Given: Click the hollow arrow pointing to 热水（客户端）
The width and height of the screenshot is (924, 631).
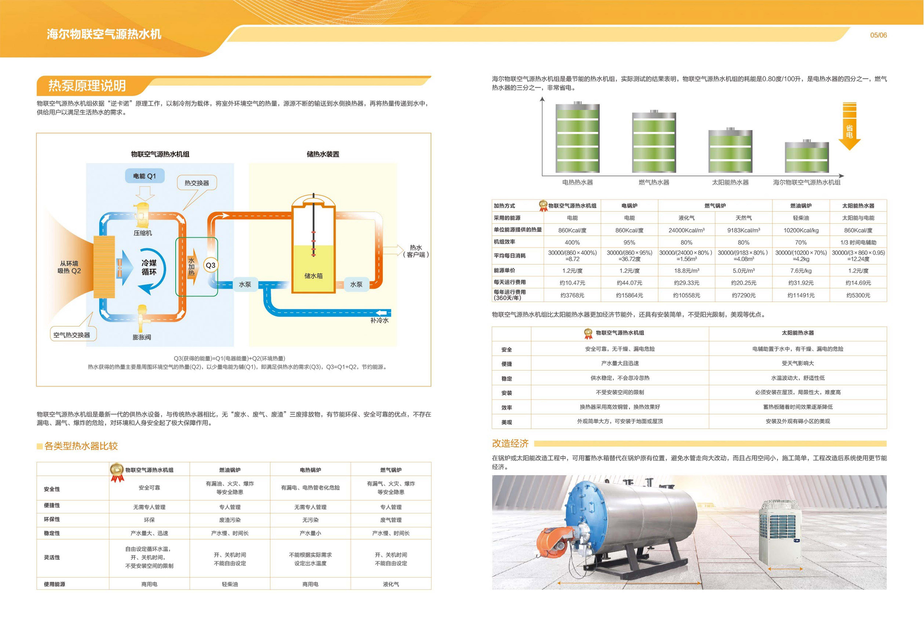Looking at the screenshot, I should [394, 251].
